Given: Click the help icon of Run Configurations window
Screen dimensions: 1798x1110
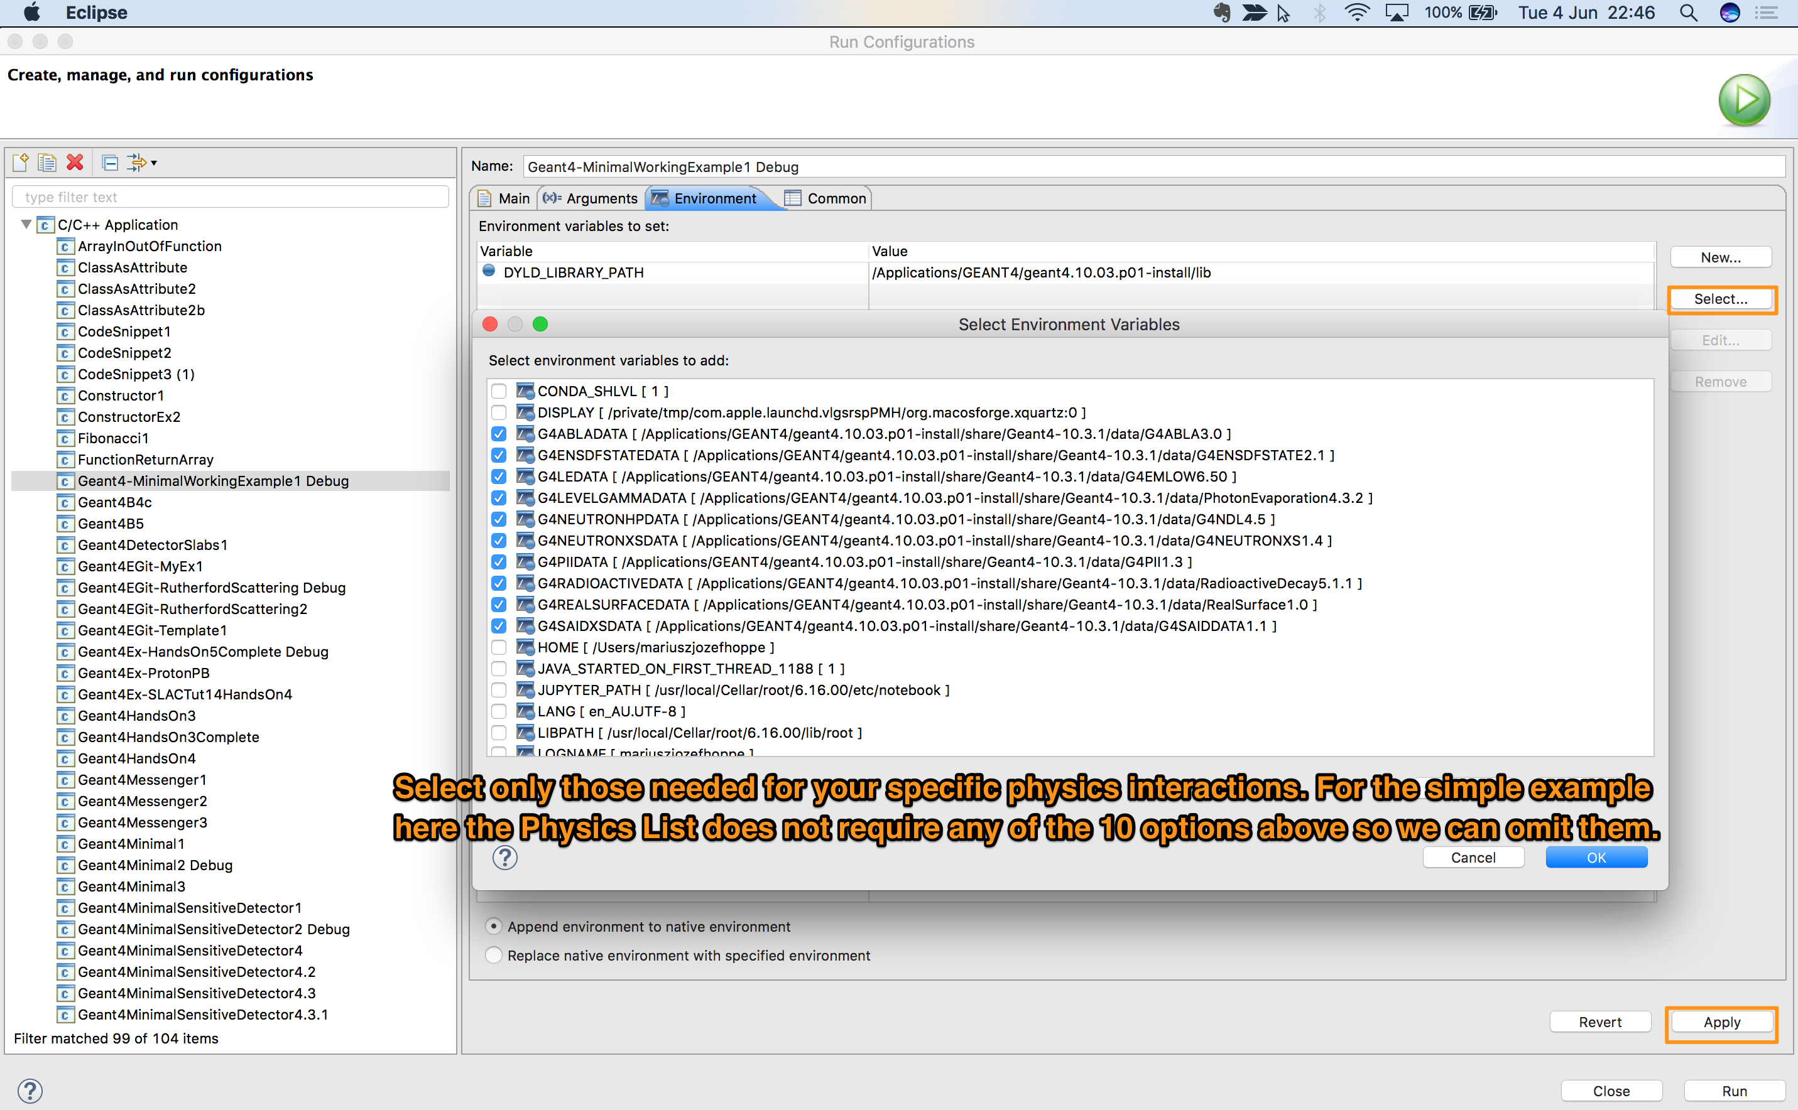Looking at the screenshot, I should [30, 1091].
